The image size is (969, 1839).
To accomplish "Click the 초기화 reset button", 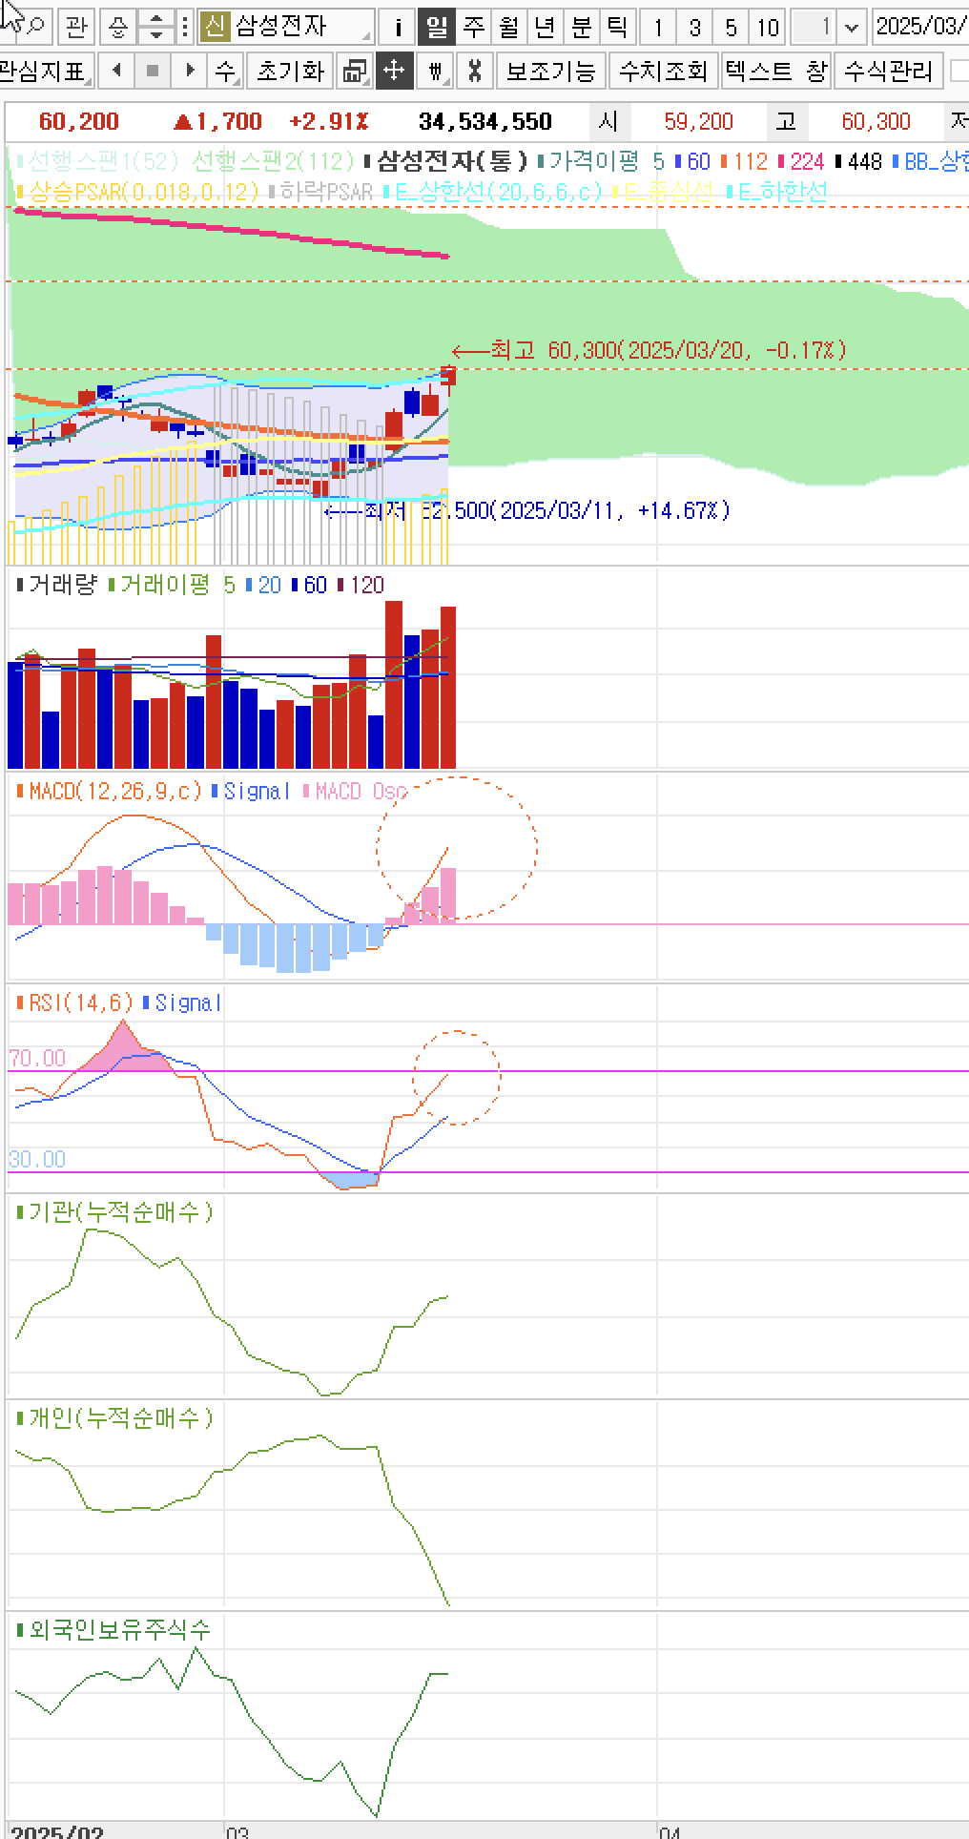I will (290, 71).
